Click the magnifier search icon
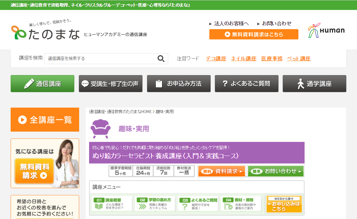The image size is (357, 219). (x=161, y=59)
